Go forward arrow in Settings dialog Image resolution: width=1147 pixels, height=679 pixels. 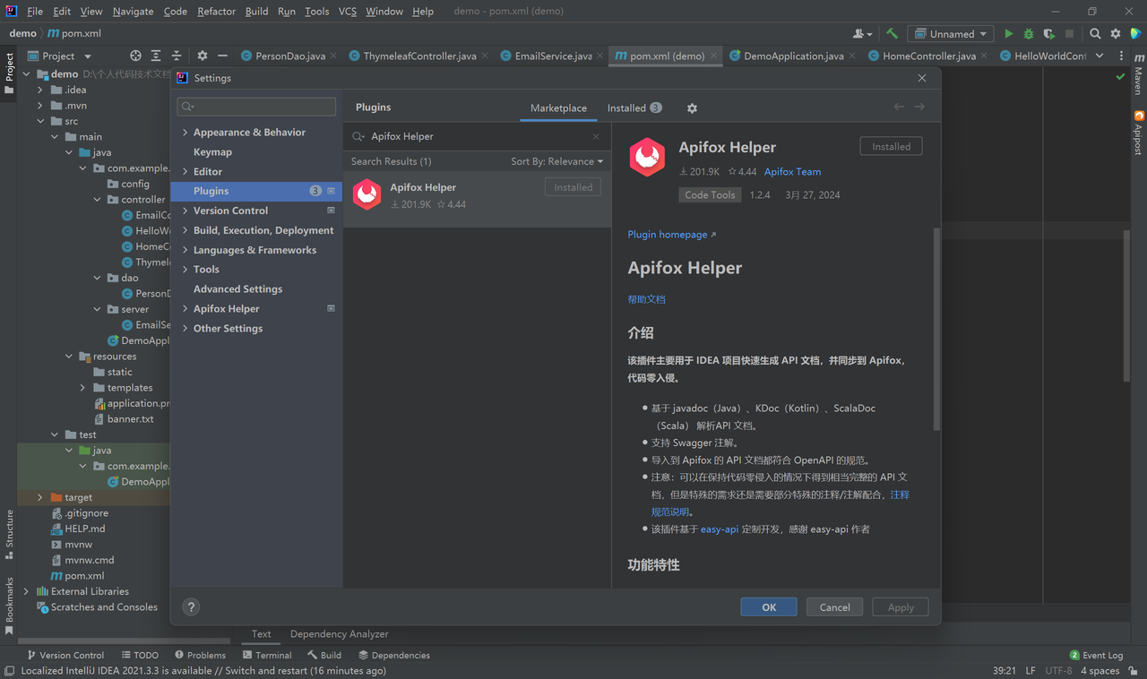click(919, 107)
